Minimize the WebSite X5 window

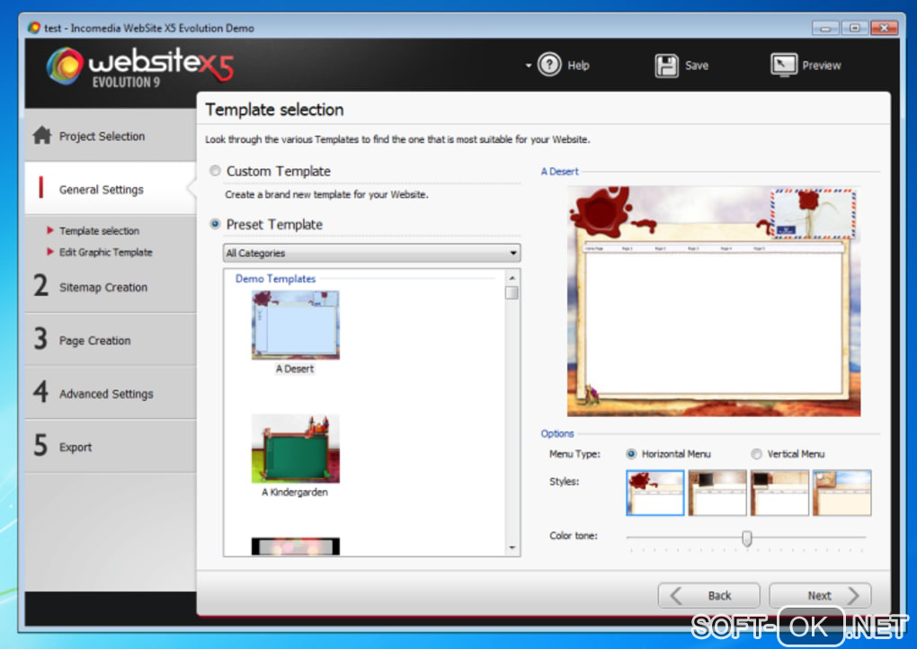click(x=825, y=28)
